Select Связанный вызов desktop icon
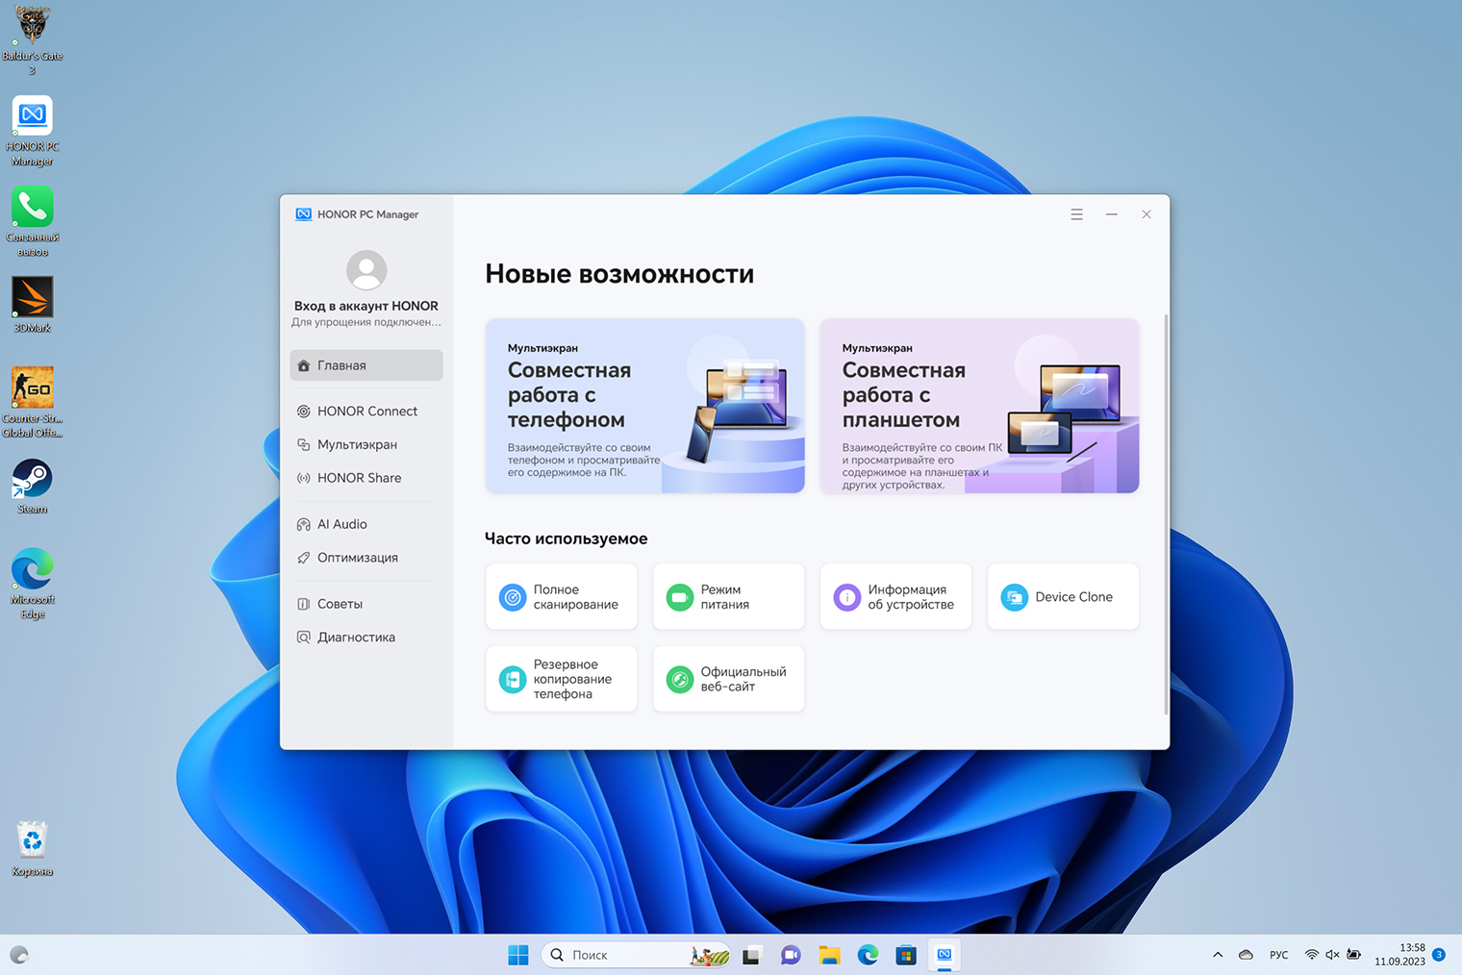The width and height of the screenshot is (1462, 975). tap(33, 222)
